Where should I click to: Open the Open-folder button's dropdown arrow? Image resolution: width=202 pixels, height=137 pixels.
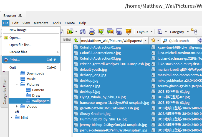pos(76,31)
